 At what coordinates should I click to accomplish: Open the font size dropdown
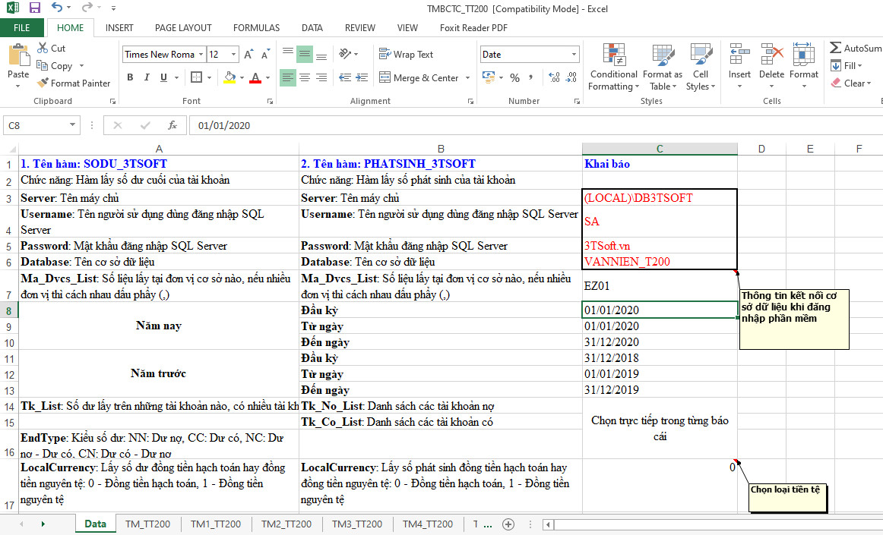pos(233,55)
